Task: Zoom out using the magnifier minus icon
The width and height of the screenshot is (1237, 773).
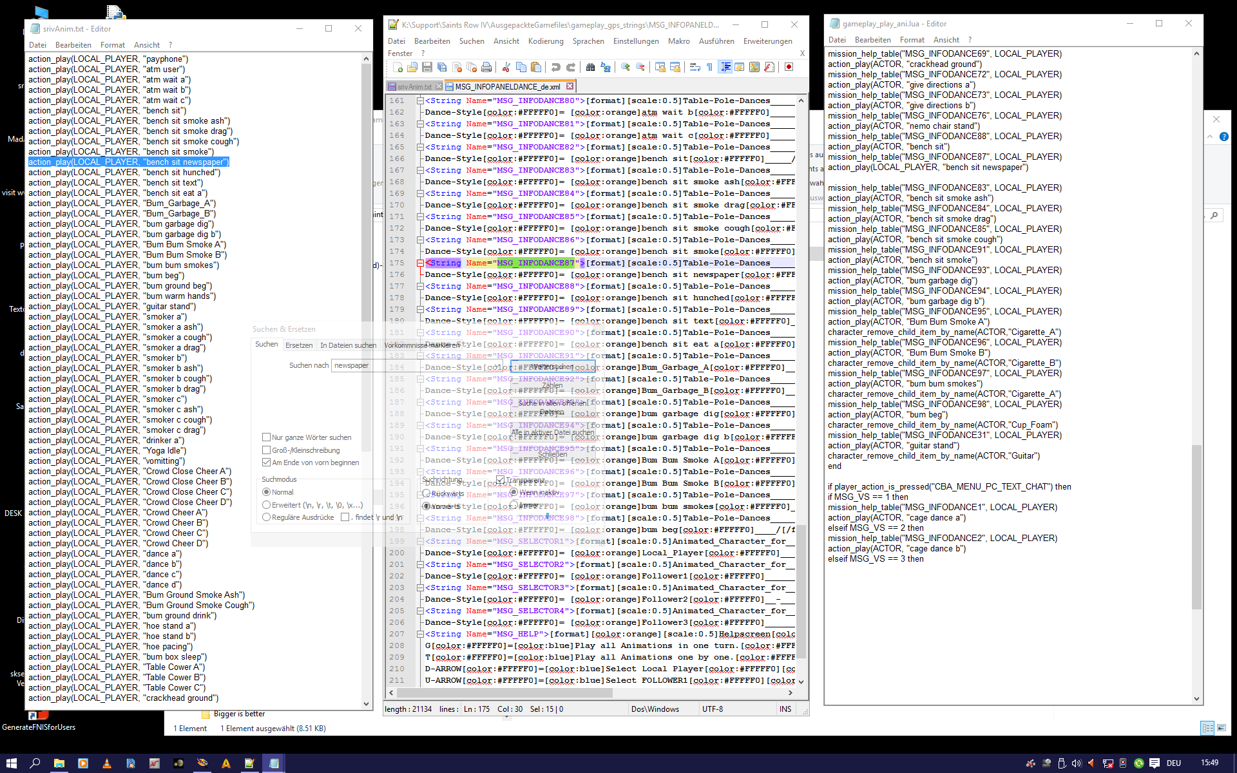Action: tap(640, 67)
